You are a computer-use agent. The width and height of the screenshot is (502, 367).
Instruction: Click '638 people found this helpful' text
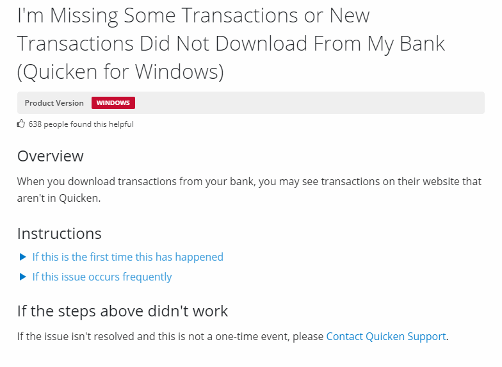pos(81,124)
